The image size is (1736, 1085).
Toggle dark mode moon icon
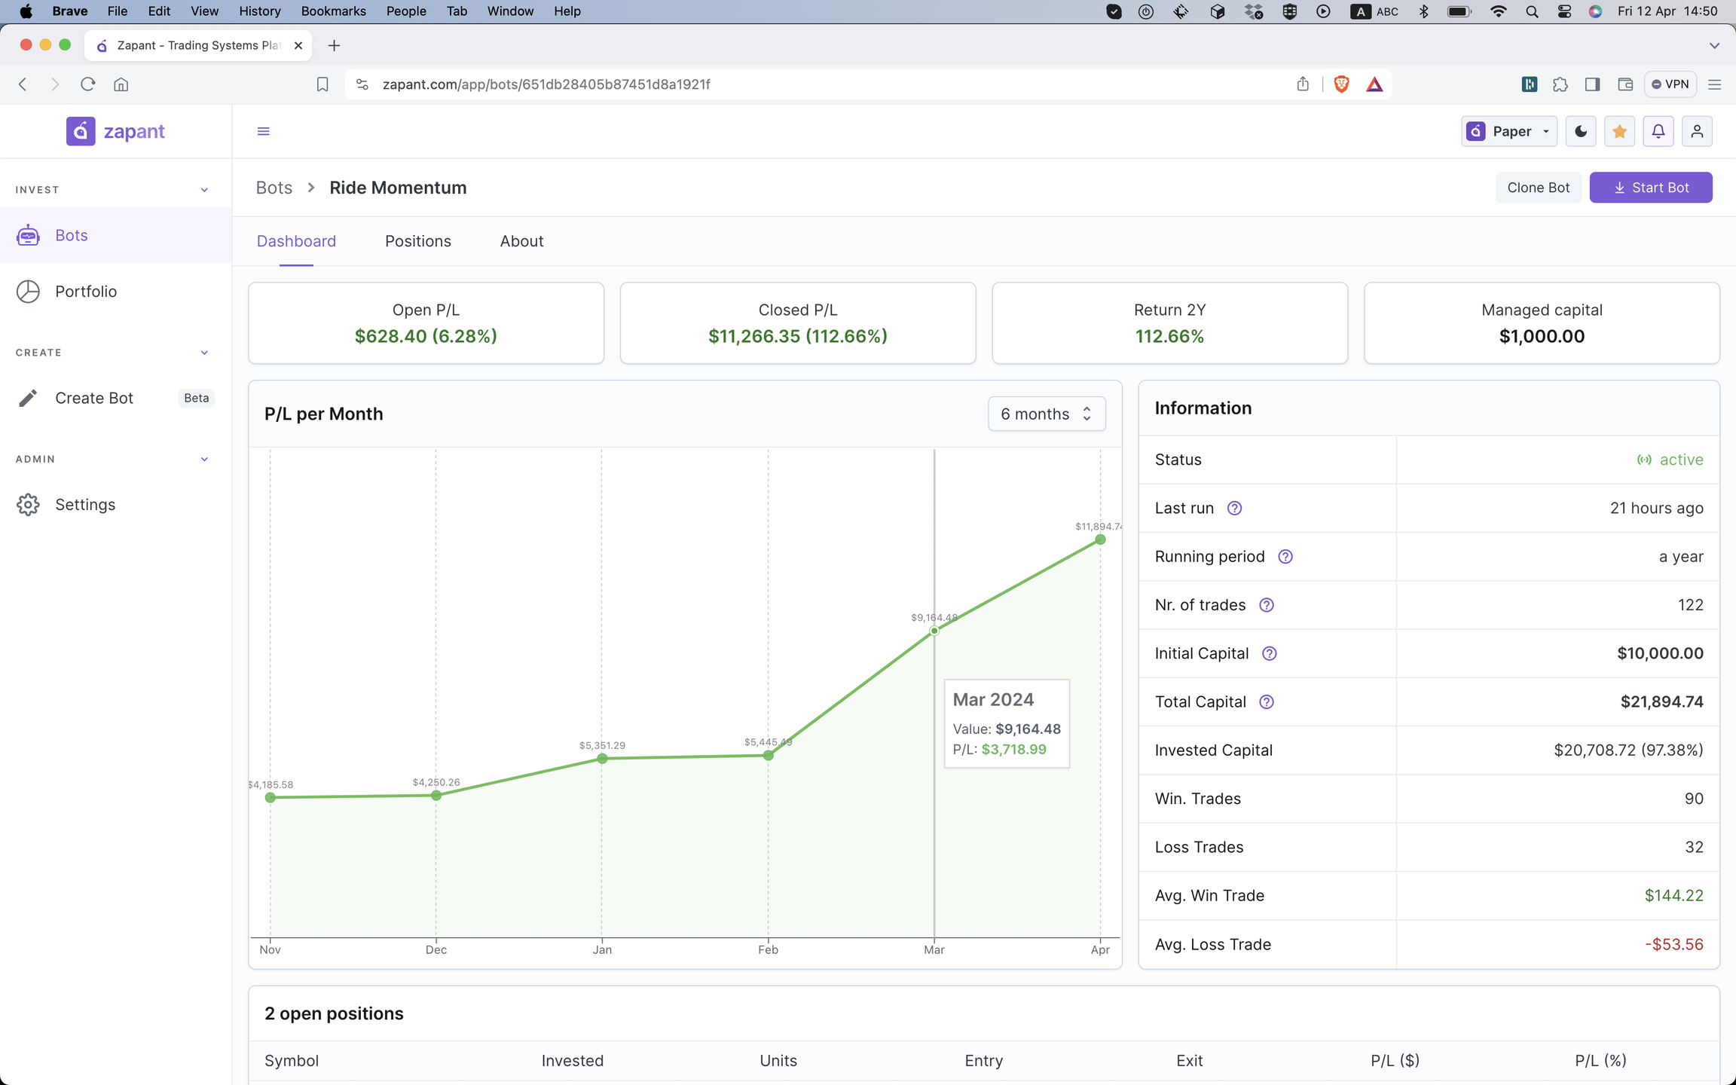1581,131
